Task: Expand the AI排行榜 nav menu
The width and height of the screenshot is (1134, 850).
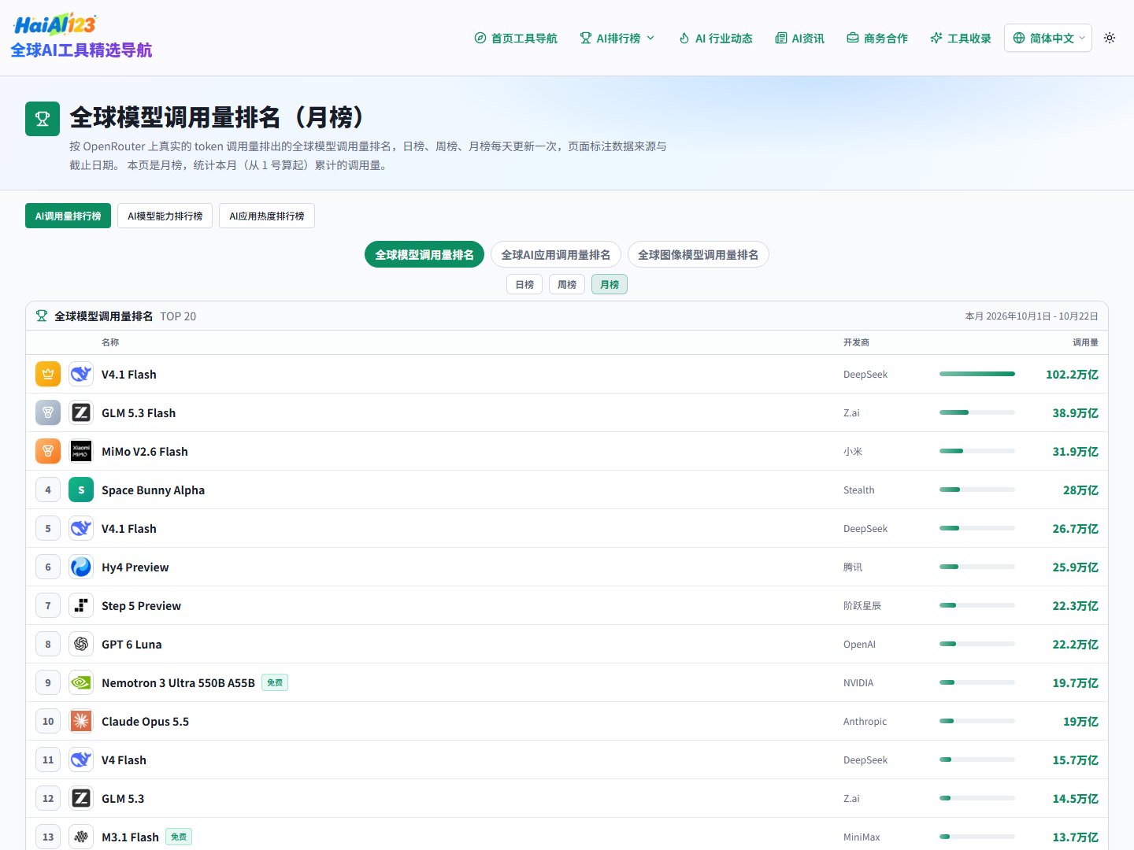Action: tap(617, 38)
